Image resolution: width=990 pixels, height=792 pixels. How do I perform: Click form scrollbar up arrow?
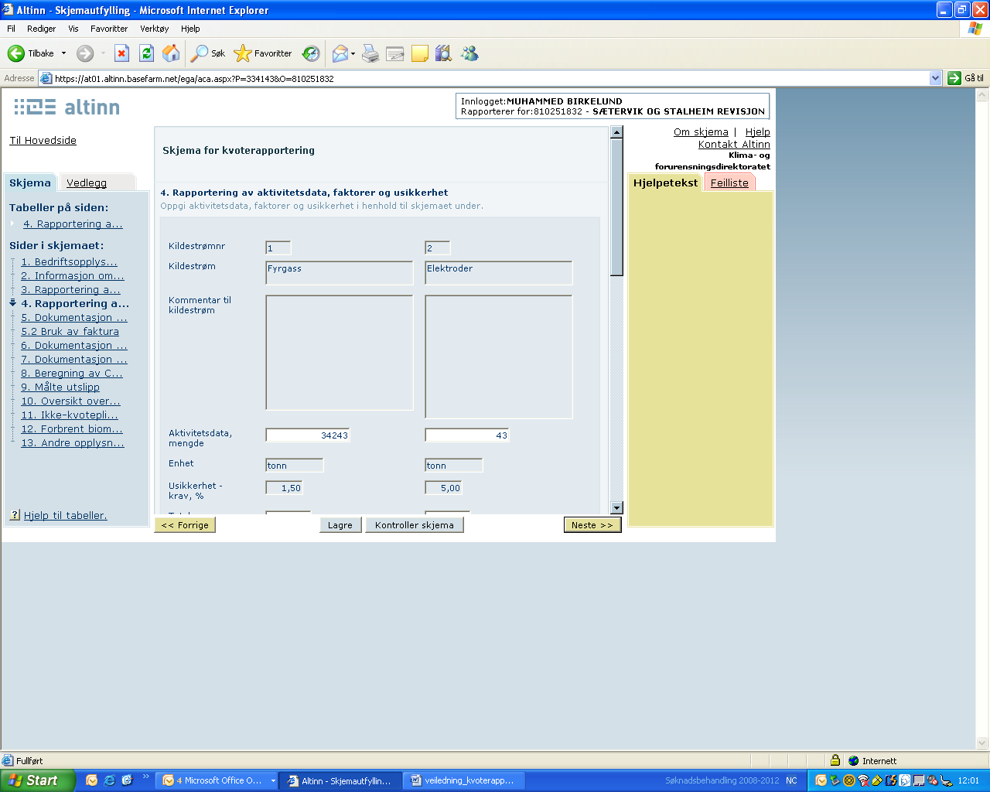(x=616, y=132)
